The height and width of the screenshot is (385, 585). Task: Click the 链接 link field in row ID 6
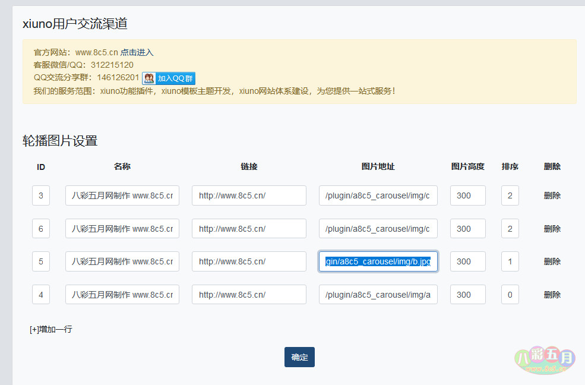tap(249, 229)
